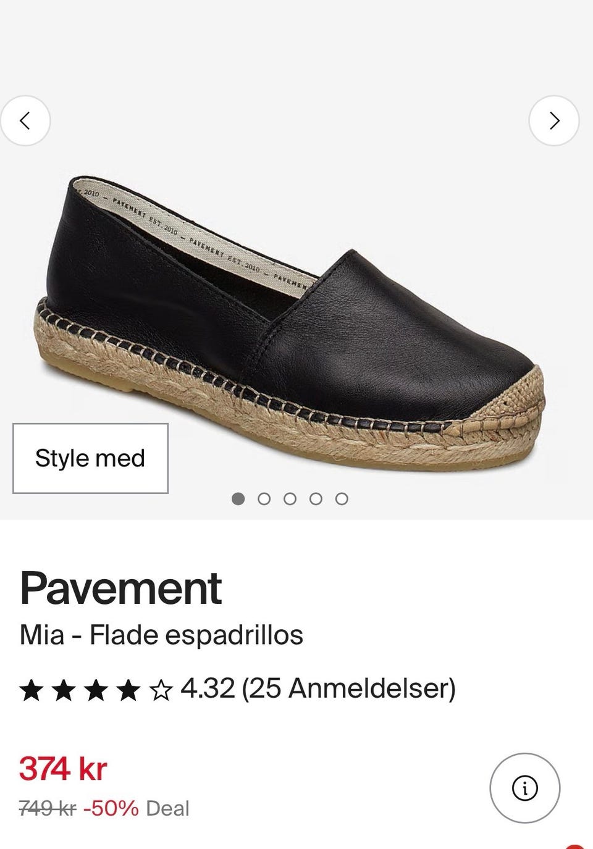Click the third rating star
The width and height of the screenshot is (593, 849).
96,690
